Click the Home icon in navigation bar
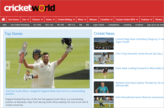The height and width of the screenshot is (108, 164). coord(3,19)
